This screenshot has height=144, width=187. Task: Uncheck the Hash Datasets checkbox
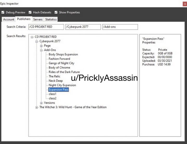click(30, 12)
